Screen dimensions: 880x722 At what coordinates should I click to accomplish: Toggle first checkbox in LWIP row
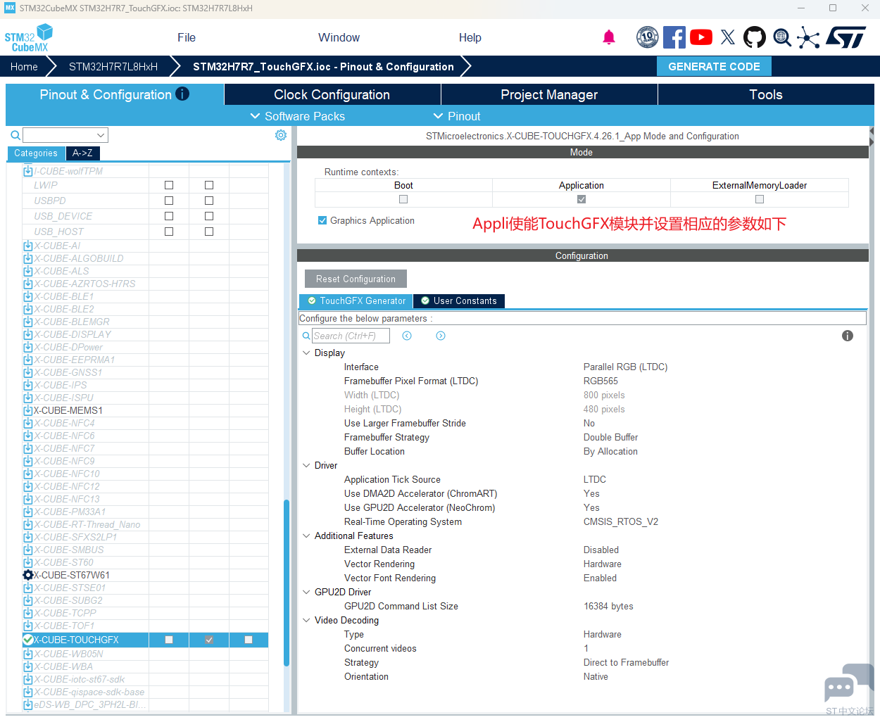[x=169, y=185]
